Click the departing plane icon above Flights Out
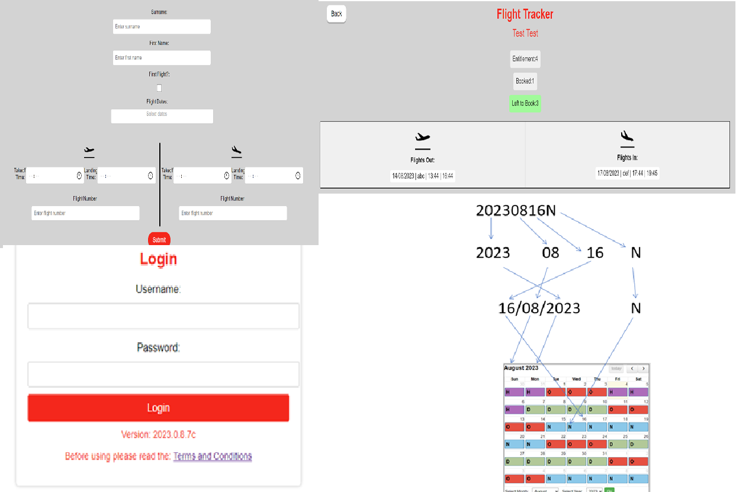 pos(422,138)
